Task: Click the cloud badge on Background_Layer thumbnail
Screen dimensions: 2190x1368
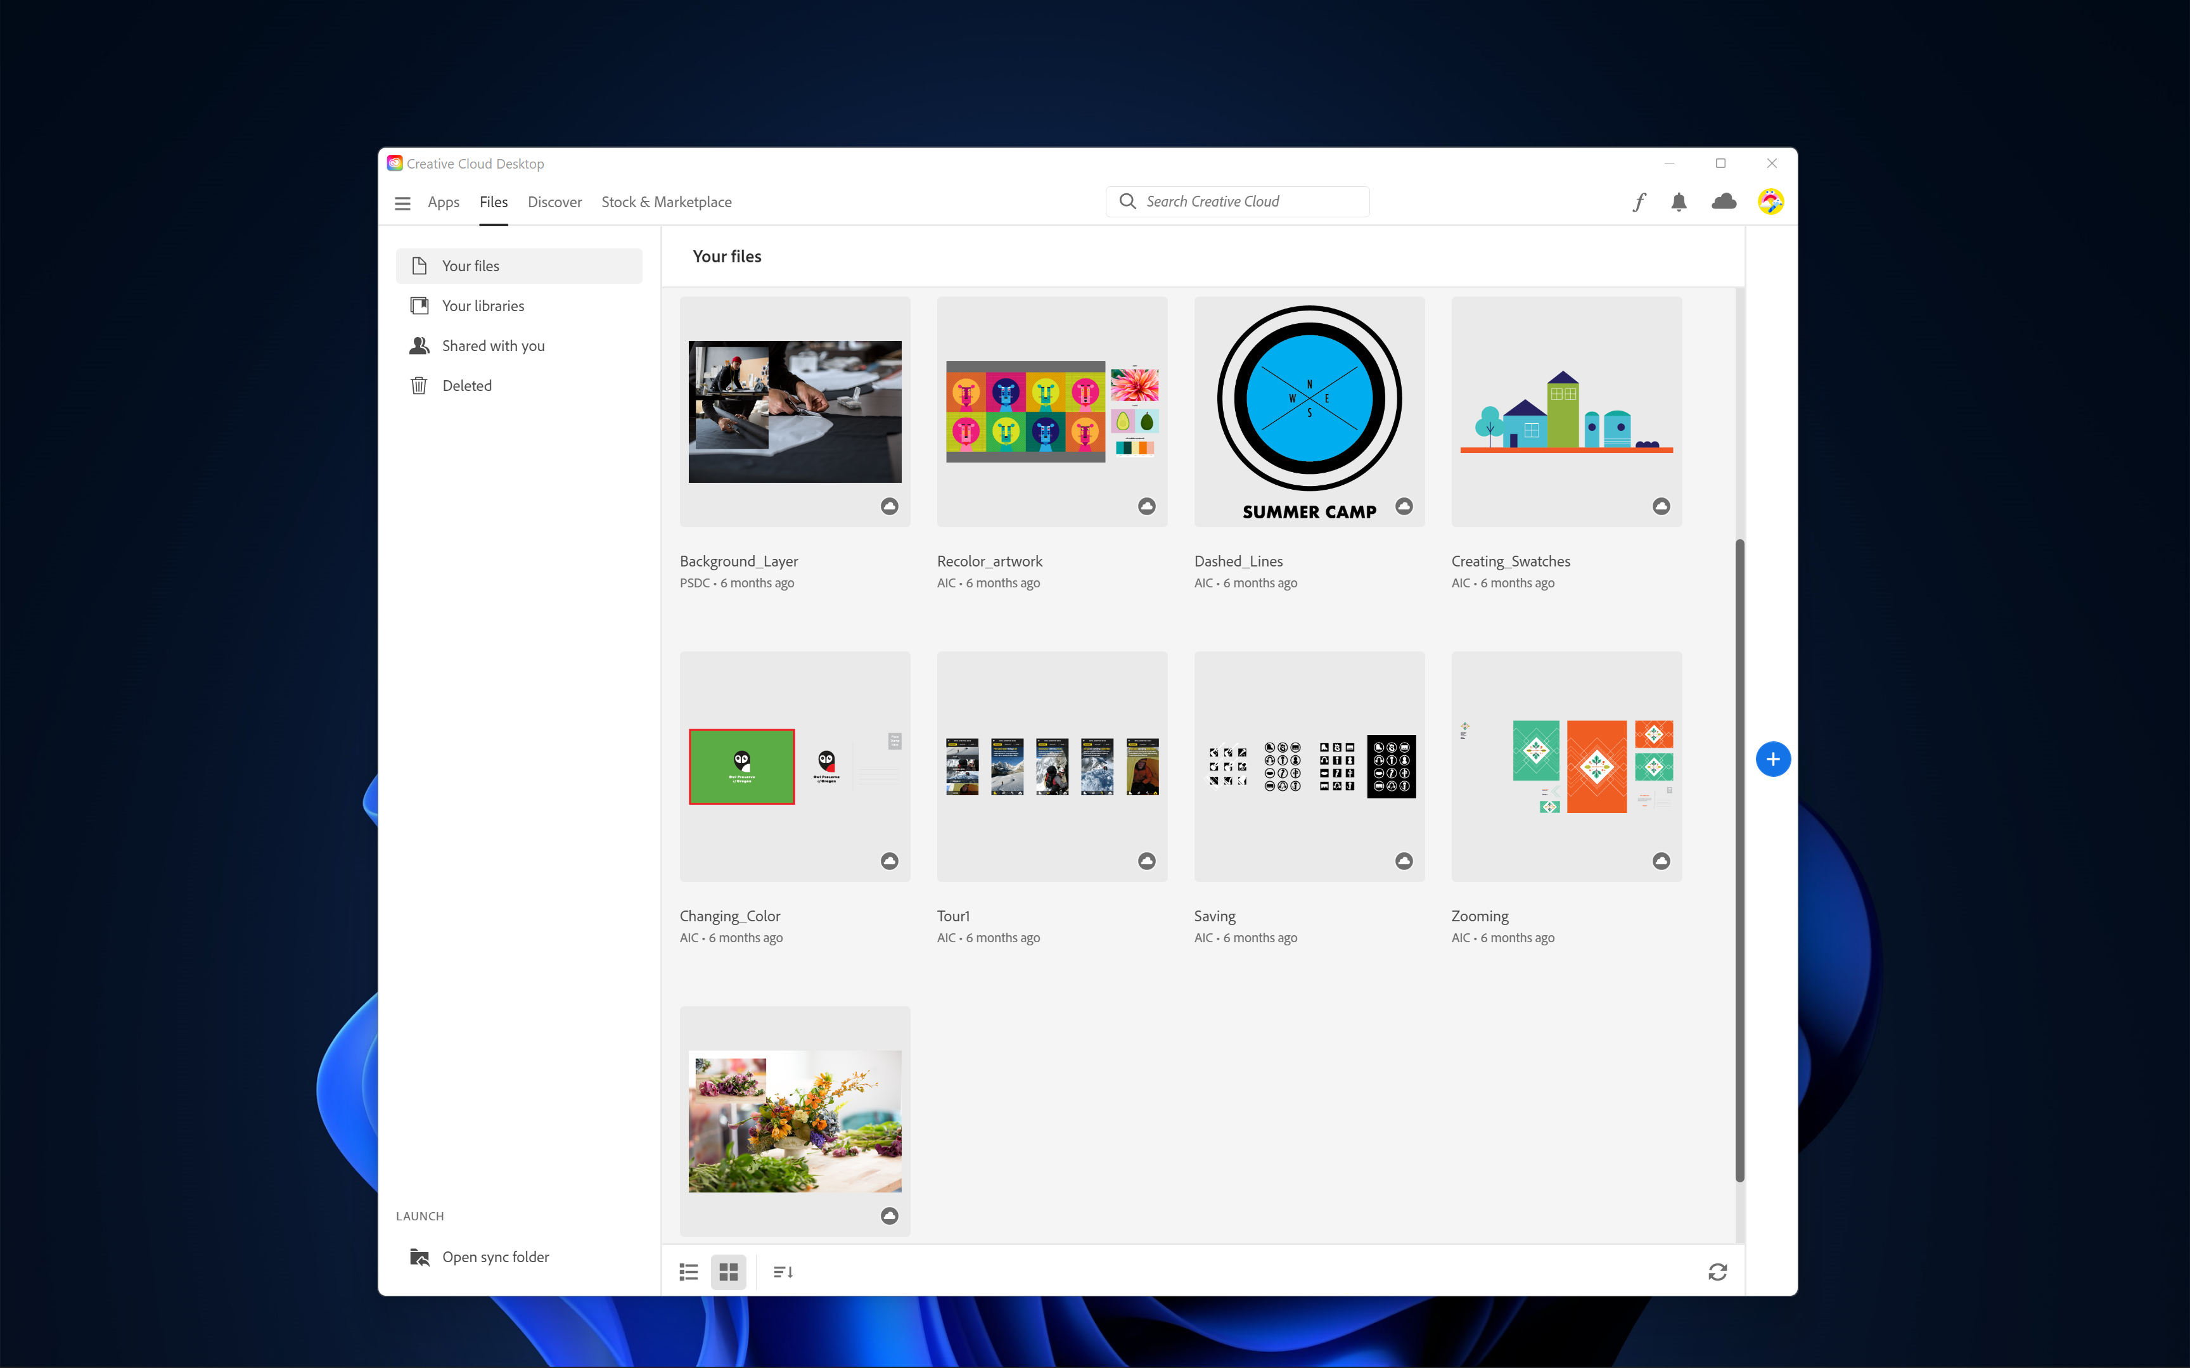Action: [889, 506]
